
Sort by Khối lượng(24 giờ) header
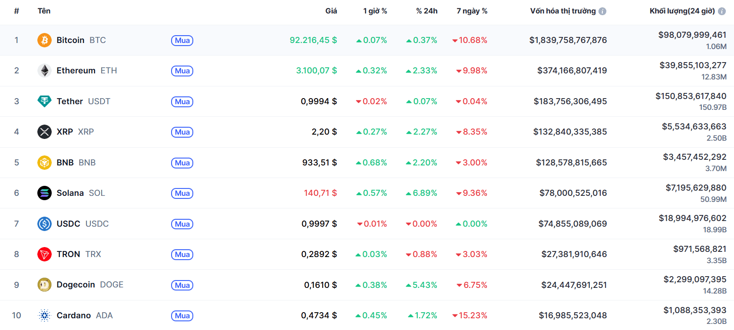click(682, 11)
